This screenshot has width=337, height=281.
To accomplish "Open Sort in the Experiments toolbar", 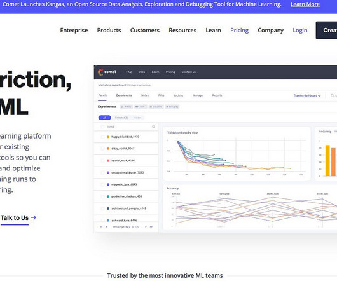I will tap(141, 107).
